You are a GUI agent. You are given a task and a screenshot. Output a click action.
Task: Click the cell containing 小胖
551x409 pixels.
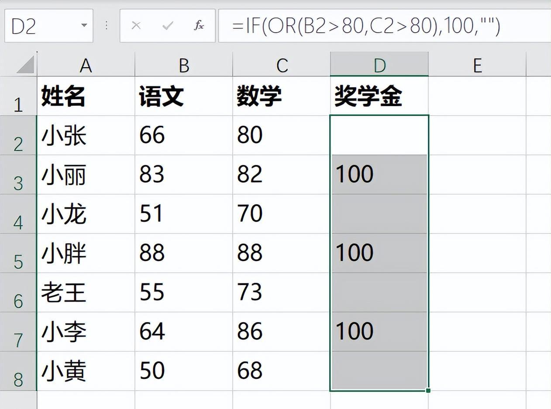[86, 253]
